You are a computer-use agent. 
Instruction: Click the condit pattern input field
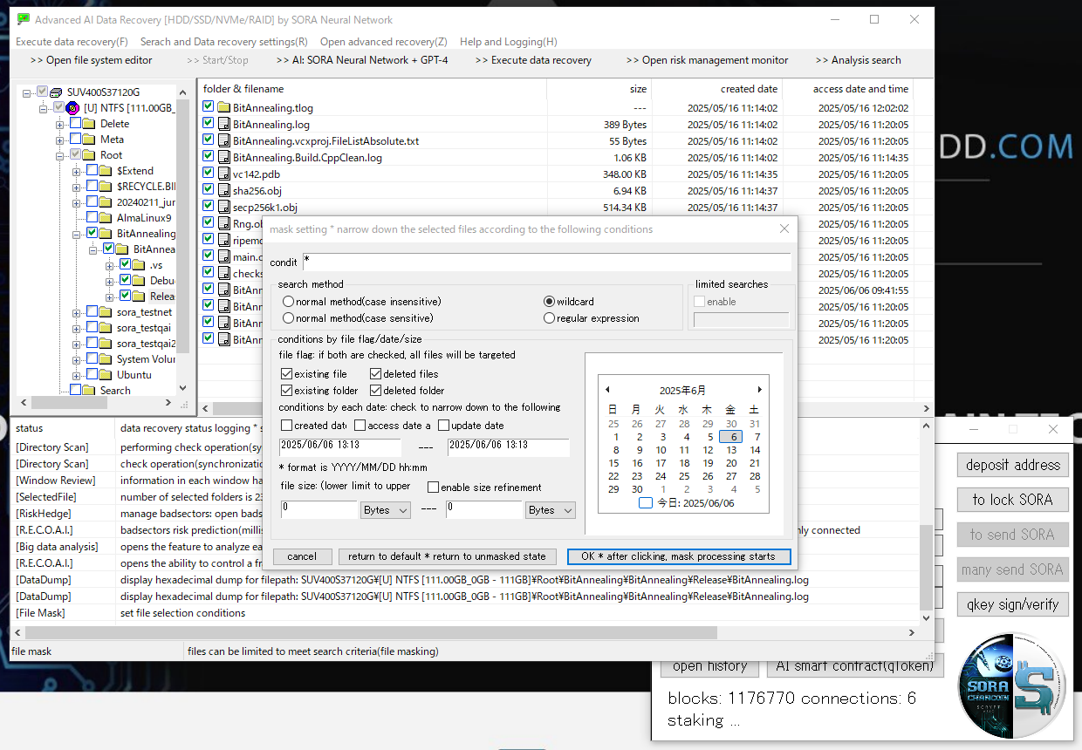pyautogui.click(x=546, y=262)
